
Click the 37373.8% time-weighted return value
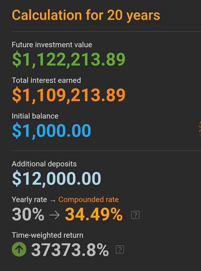[70, 250]
